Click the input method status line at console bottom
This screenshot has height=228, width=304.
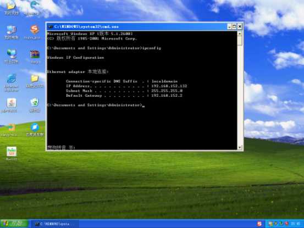(61, 147)
